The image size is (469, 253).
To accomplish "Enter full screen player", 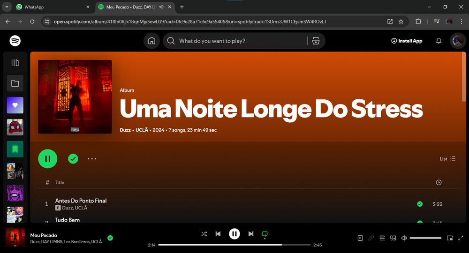I will click(x=461, y=238).
